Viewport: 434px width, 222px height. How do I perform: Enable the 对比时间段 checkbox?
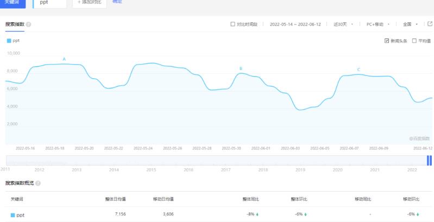click(x=233, y=24)
